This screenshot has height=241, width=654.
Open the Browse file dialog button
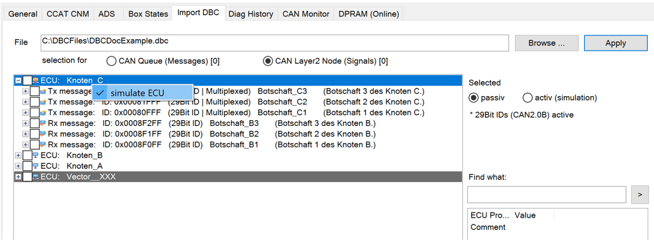point(547,43)
